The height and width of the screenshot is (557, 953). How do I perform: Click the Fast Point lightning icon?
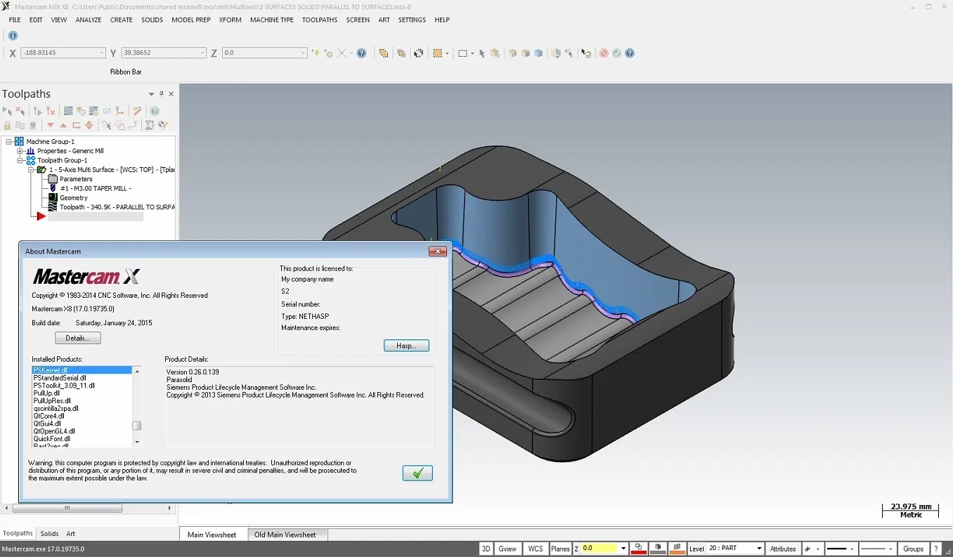pyautogui.click(x=316, y=53)
